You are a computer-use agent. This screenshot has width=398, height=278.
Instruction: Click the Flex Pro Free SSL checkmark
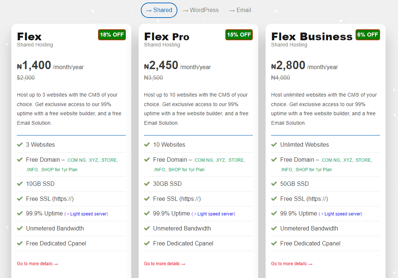coord(147,199)
